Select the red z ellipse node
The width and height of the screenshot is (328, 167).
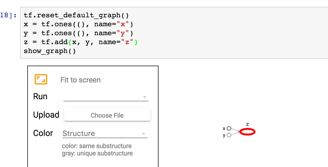coord(247,132)
